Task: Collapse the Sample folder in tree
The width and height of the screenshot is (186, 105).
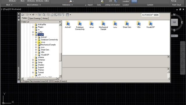Action: coord(33,35)
